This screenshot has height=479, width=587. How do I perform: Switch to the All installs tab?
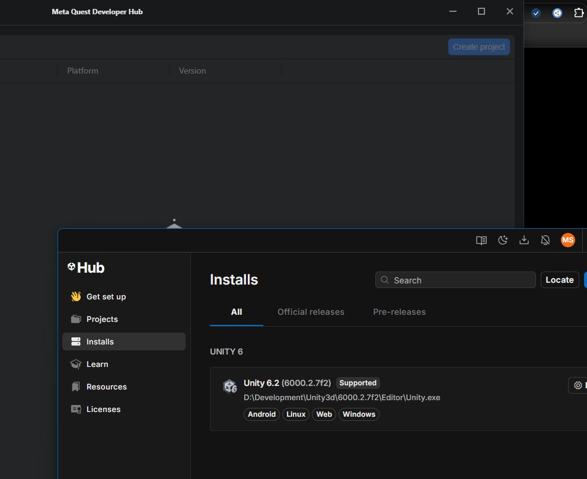coord(236,312)
